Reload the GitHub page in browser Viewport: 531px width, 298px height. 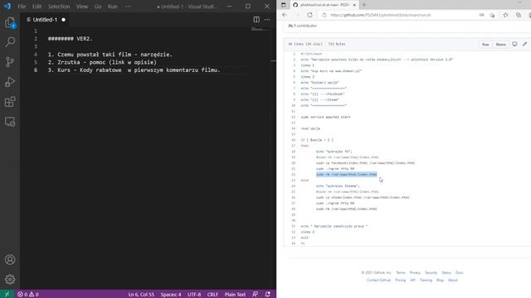coord(309,15)
